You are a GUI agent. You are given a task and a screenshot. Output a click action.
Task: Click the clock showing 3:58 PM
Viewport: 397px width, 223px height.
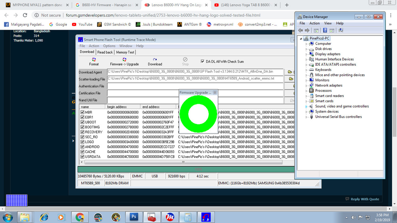click(382, 215)
